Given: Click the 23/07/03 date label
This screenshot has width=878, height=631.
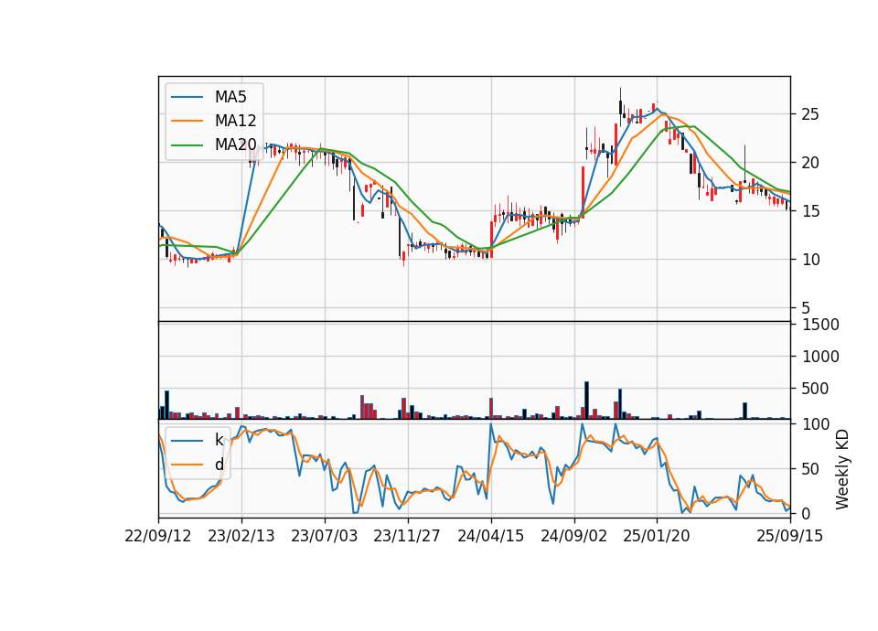Looking at the screenshot, I should pyautogui.click(x=324, y=536).
